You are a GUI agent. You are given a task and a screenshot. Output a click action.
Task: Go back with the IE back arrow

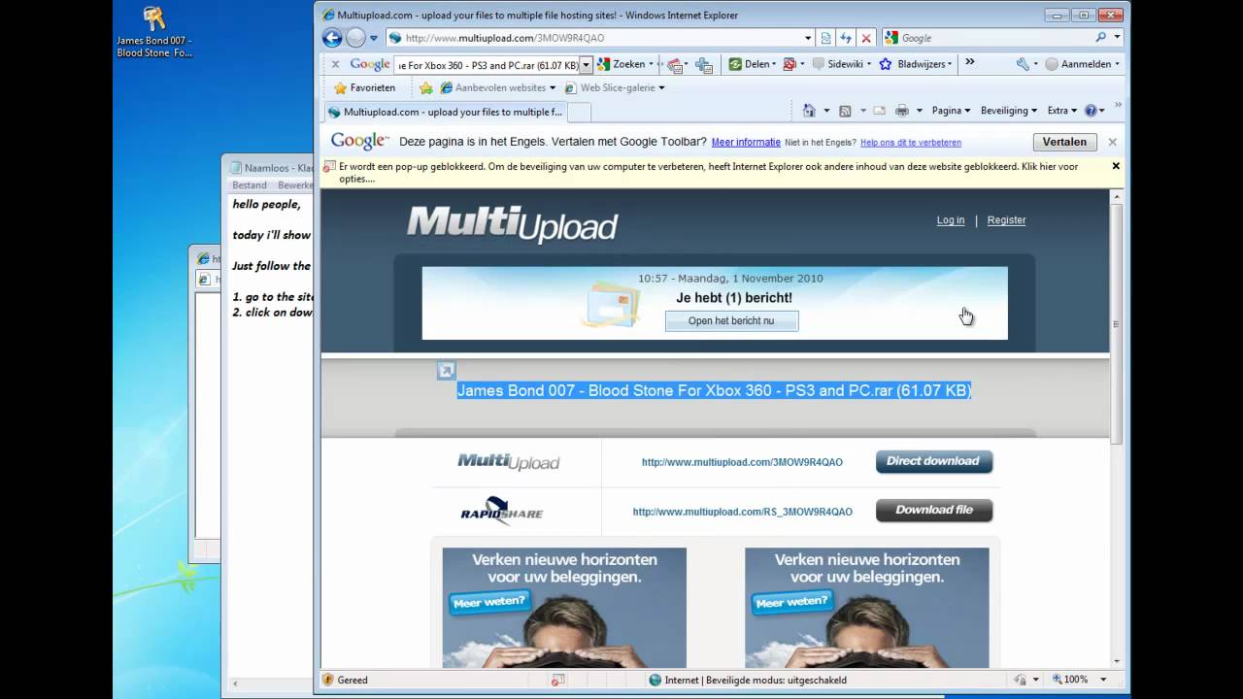332,38
